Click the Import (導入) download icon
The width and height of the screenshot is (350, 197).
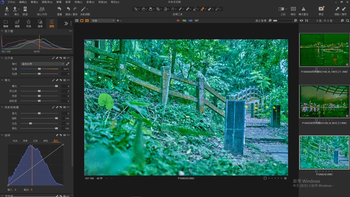point(7,9)
